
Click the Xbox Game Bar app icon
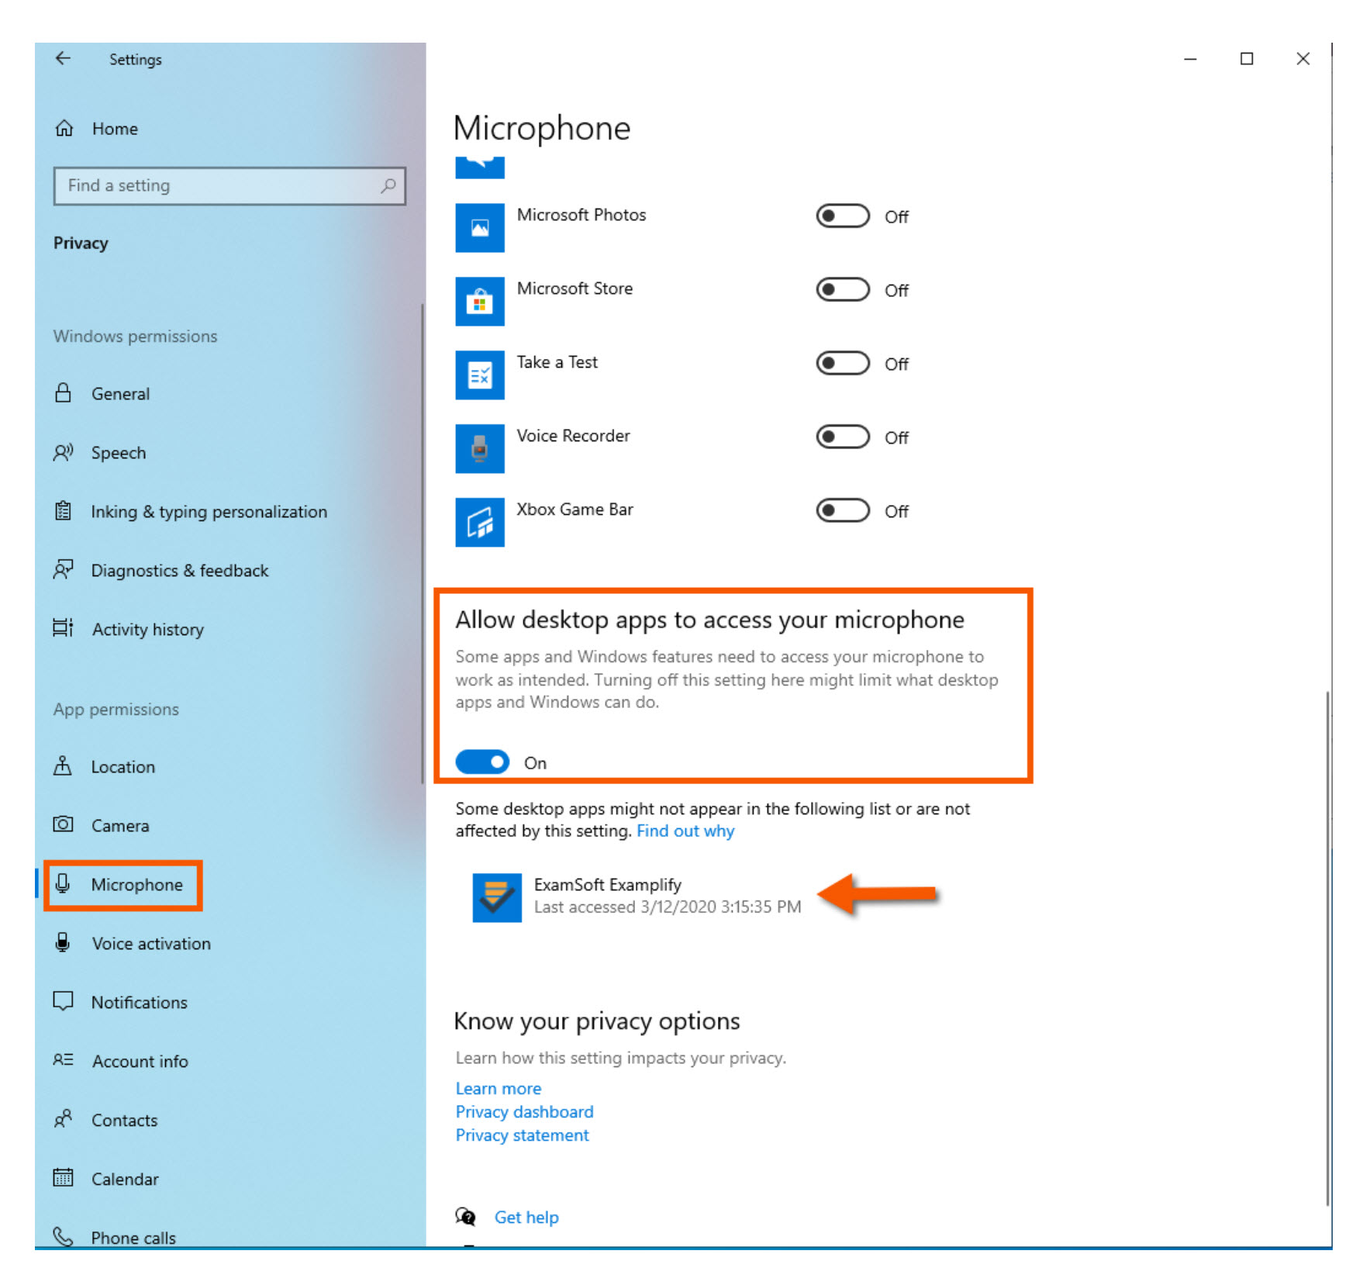[480, 523]
